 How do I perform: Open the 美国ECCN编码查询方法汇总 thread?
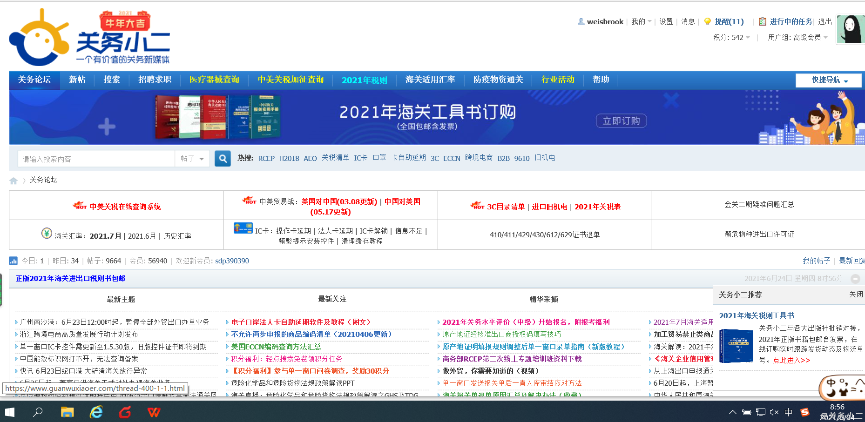tap(276, 347)
